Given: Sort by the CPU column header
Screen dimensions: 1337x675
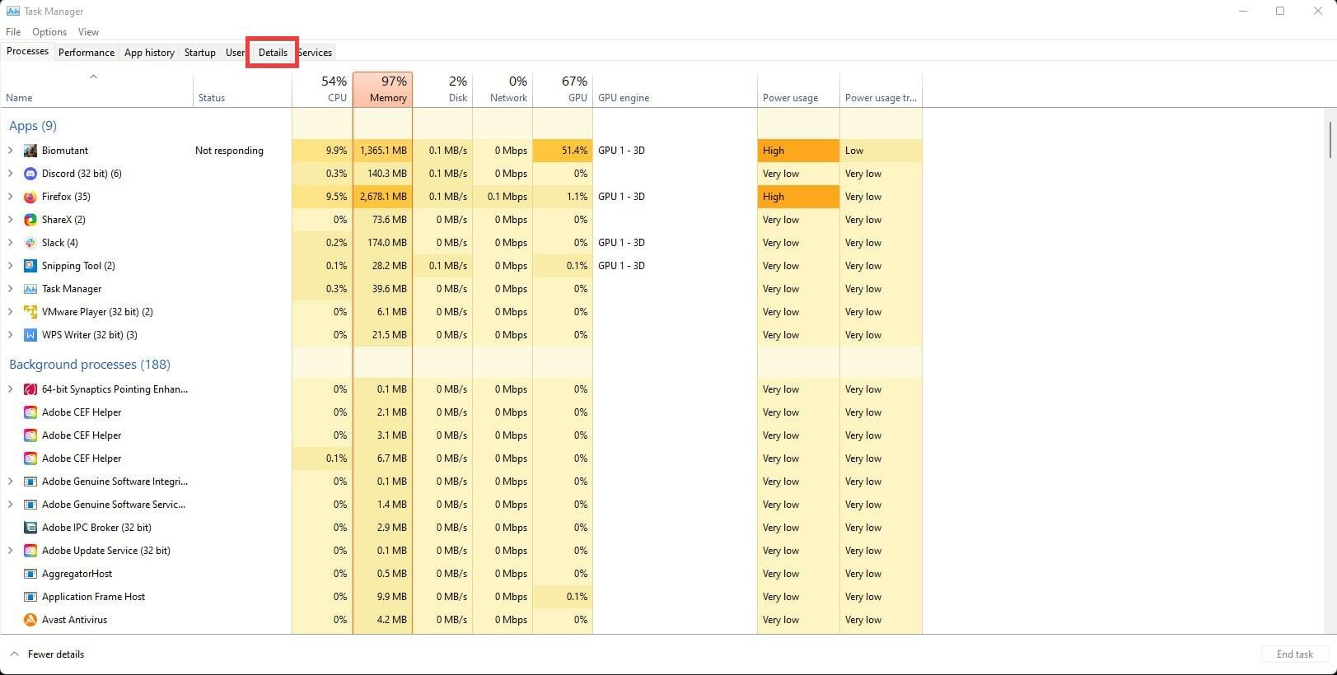Looking at the screenshot, I should pyautogui.click(x=323, y=89).
